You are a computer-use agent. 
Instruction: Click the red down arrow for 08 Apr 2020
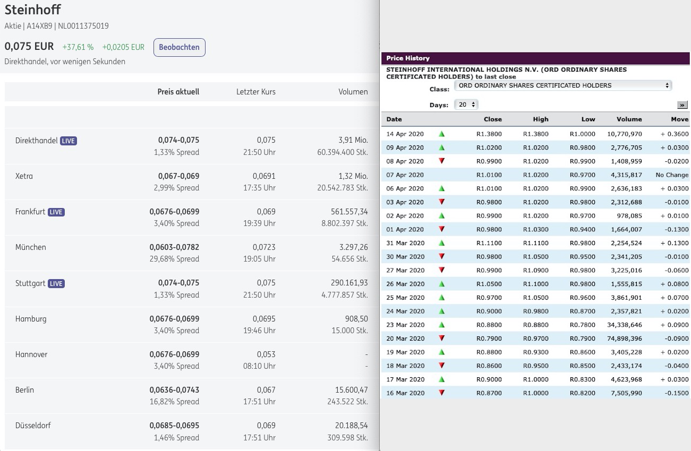(441, 161)
